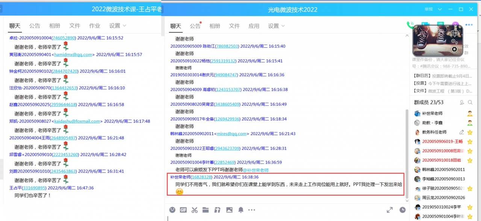Open member search in the 群成员 panel
This screenshot has width=481, height=221.
pyautogui.click(x=470, y=102)
